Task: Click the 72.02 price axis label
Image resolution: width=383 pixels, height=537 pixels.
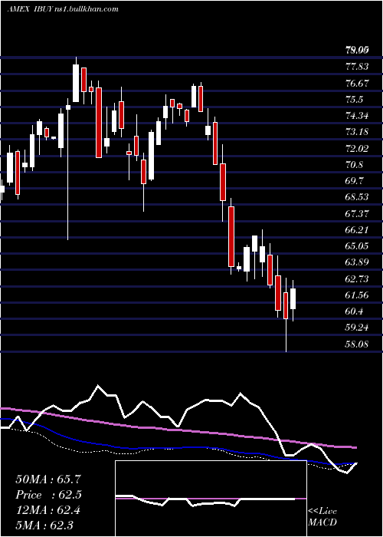Action: (x=357, y=148)
